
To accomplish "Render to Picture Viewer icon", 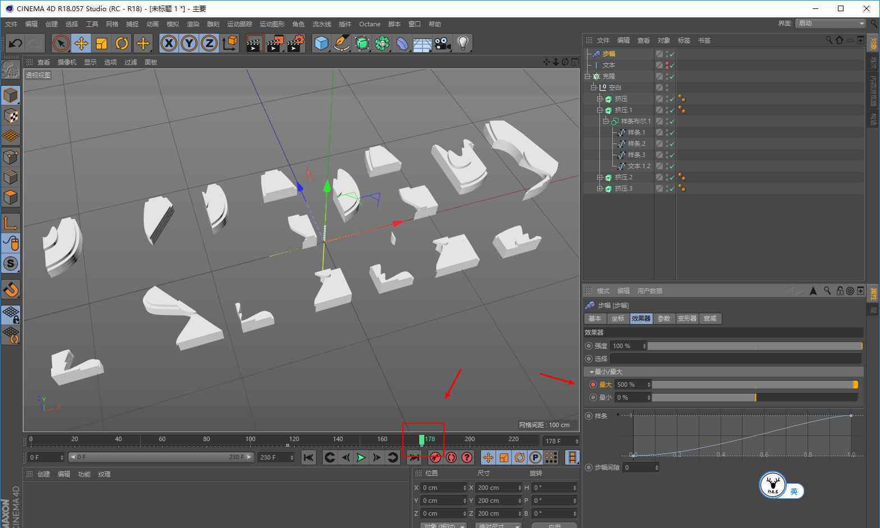I will (274, 43).
